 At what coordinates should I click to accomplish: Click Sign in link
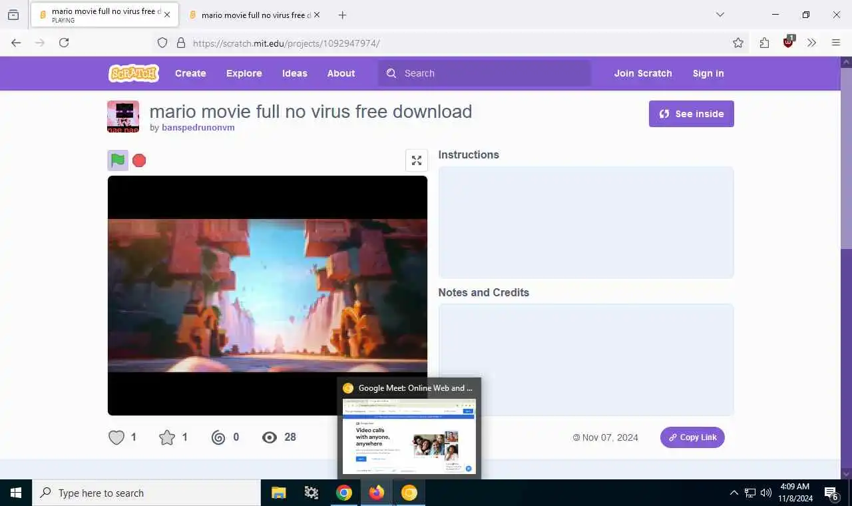(708, 73)
